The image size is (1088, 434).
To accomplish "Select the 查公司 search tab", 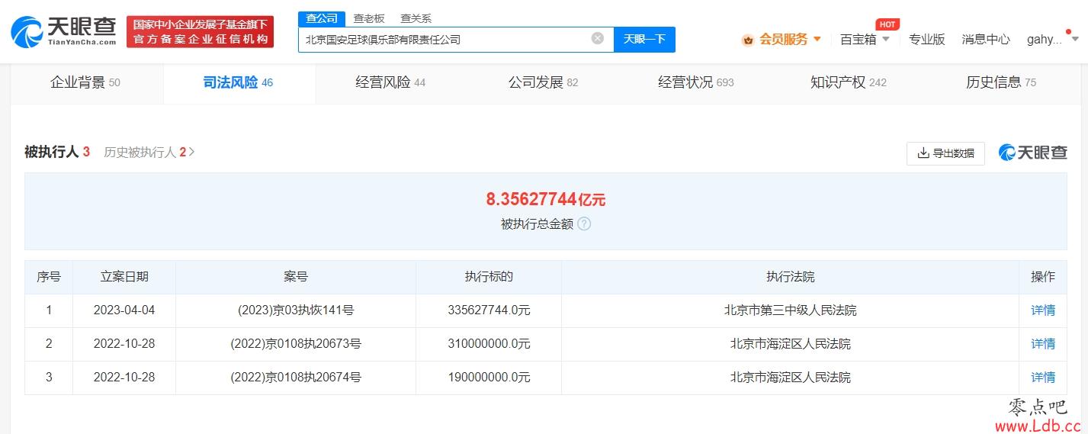I will coord(321,18).
